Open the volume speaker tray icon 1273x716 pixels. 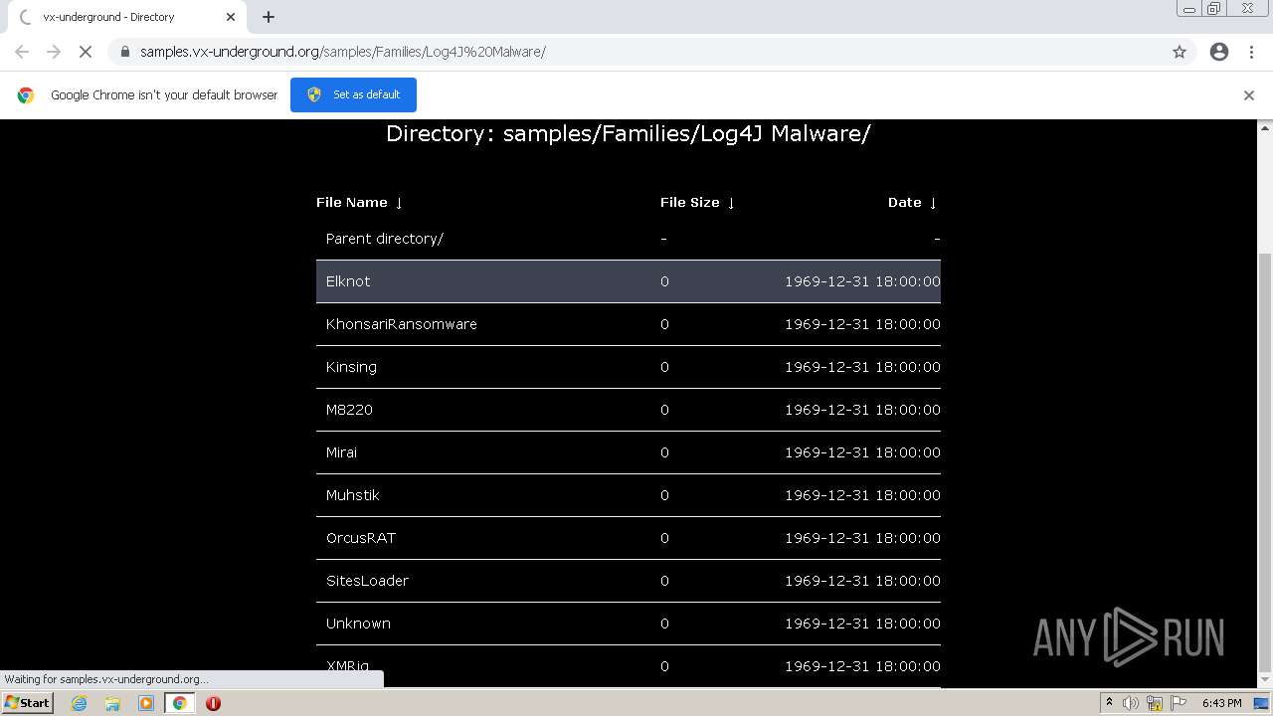tap(1131, 703)
